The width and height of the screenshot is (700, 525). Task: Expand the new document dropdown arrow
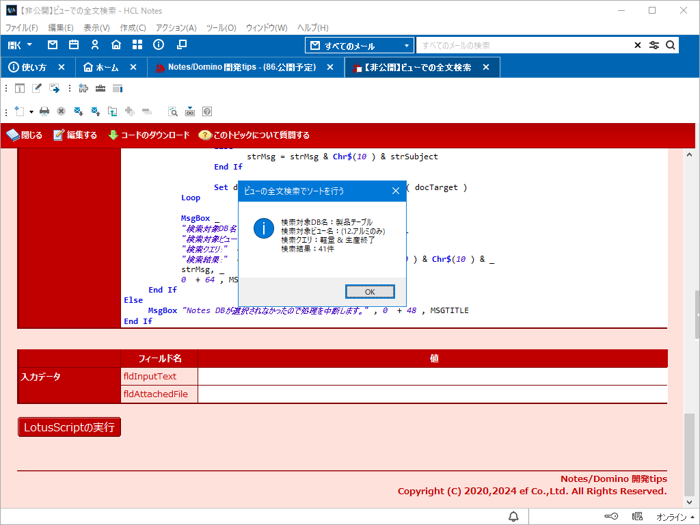31,111
